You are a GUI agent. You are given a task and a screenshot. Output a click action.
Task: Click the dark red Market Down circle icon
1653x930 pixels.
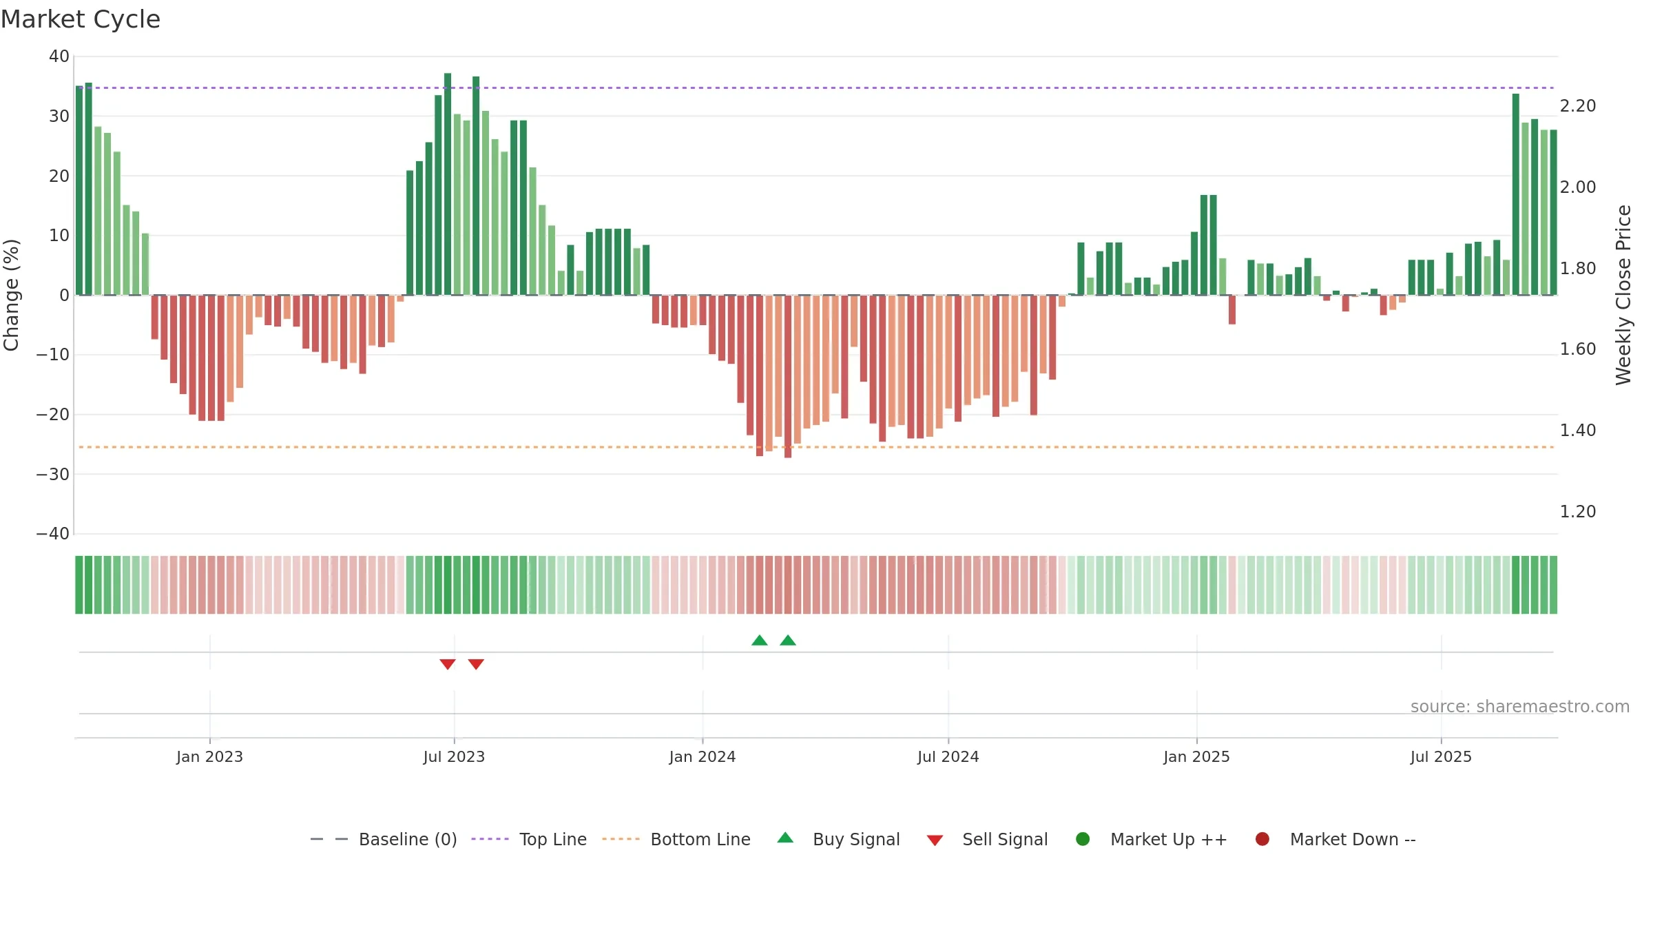point(1262,839)
